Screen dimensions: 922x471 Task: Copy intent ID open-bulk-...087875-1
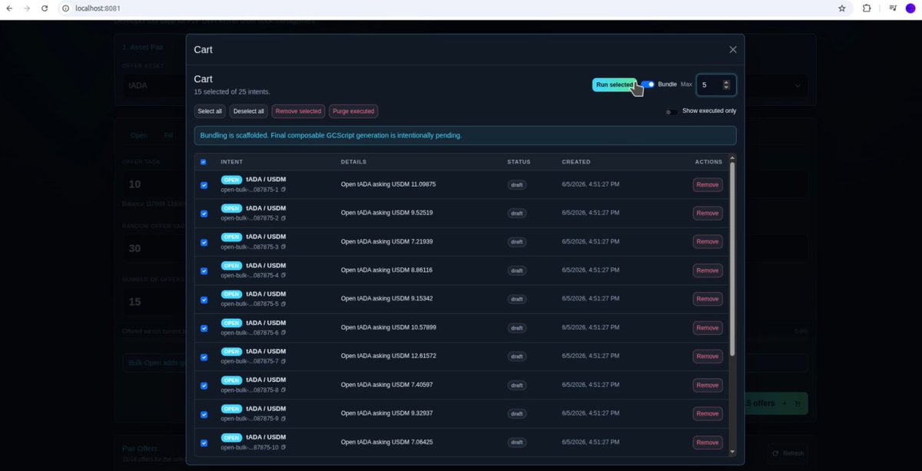(x=283, y=190)
